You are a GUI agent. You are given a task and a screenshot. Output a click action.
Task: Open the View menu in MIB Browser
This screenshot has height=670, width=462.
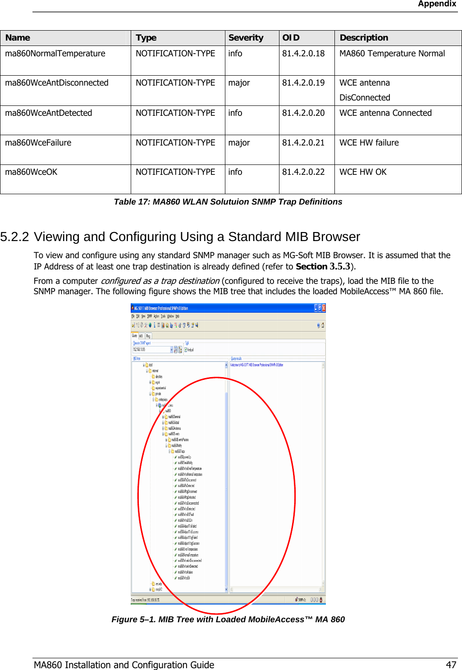[x=143, y=316]
